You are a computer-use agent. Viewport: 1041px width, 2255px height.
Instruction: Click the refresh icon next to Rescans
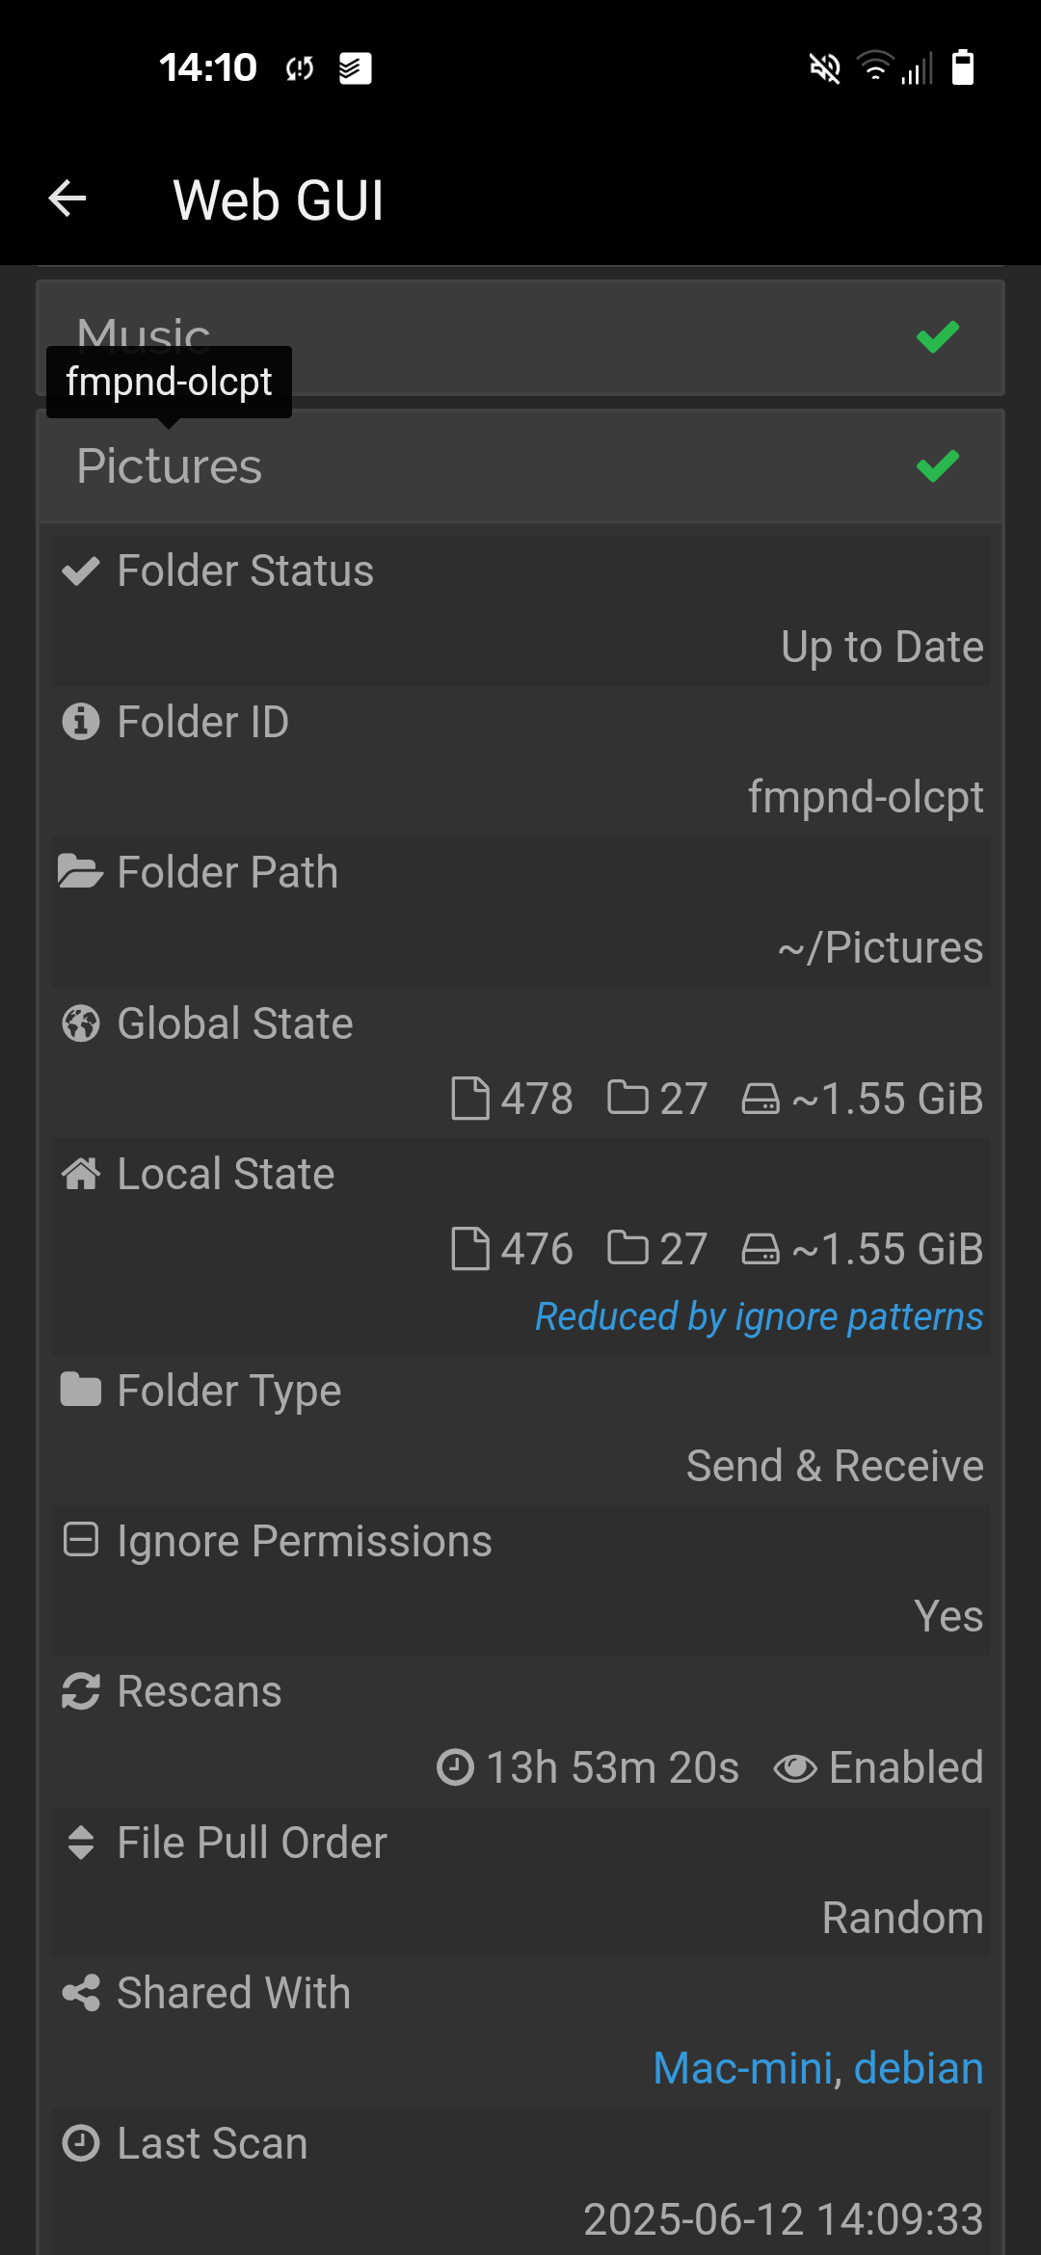pos(82,1692)
